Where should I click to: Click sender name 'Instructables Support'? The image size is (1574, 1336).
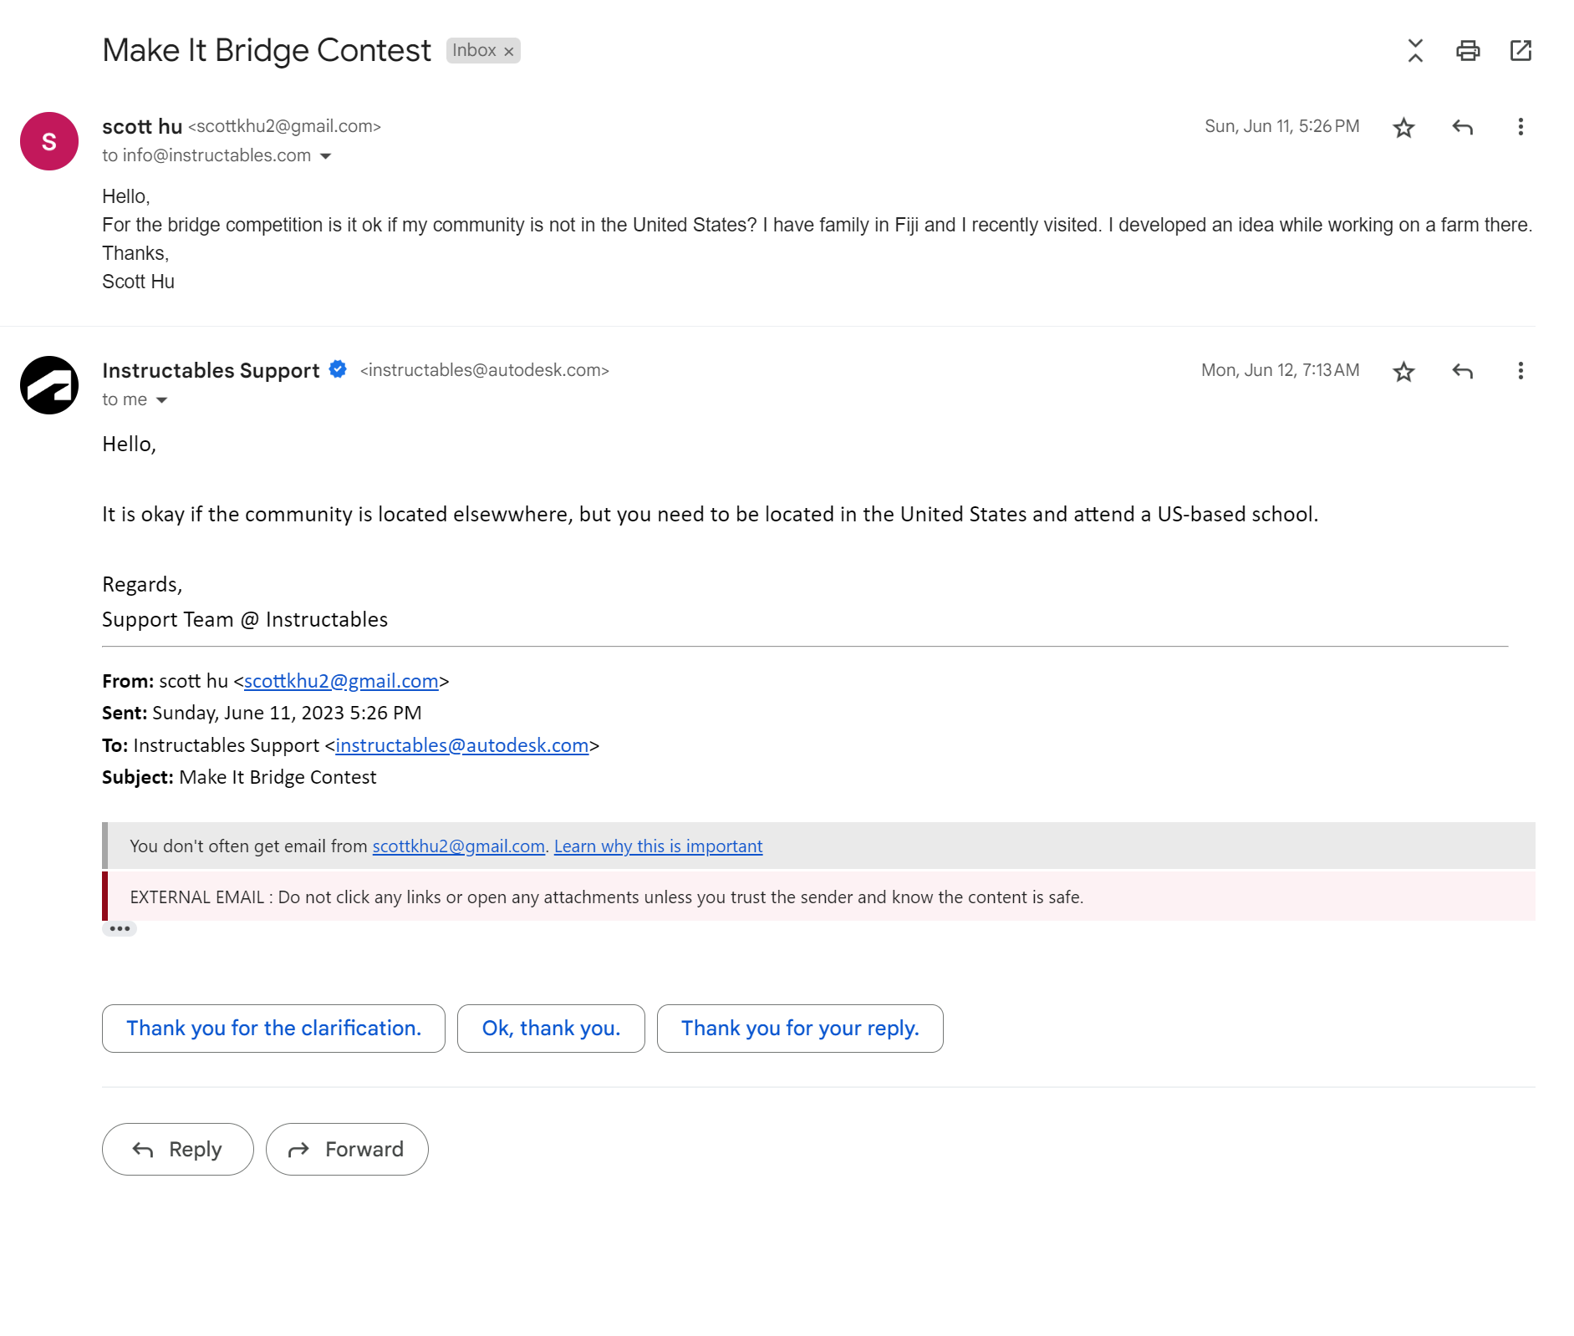211,370
